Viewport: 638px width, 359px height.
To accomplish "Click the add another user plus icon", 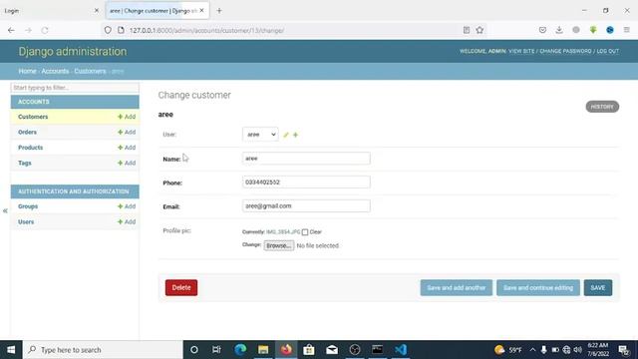I will pos(296,135).
